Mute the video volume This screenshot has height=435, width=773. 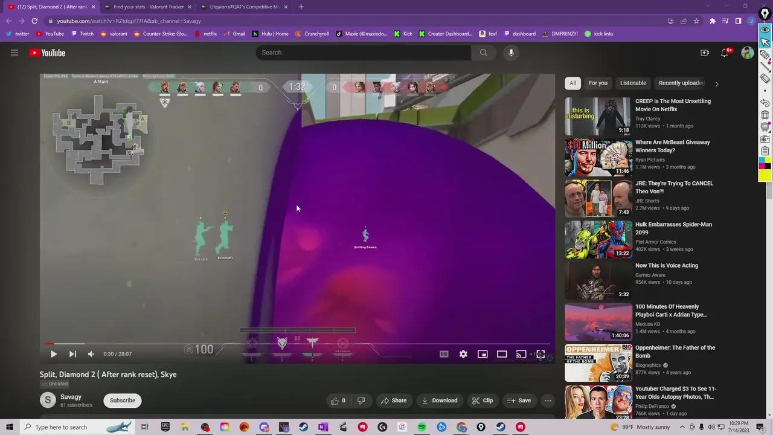(x=91, y=354)
